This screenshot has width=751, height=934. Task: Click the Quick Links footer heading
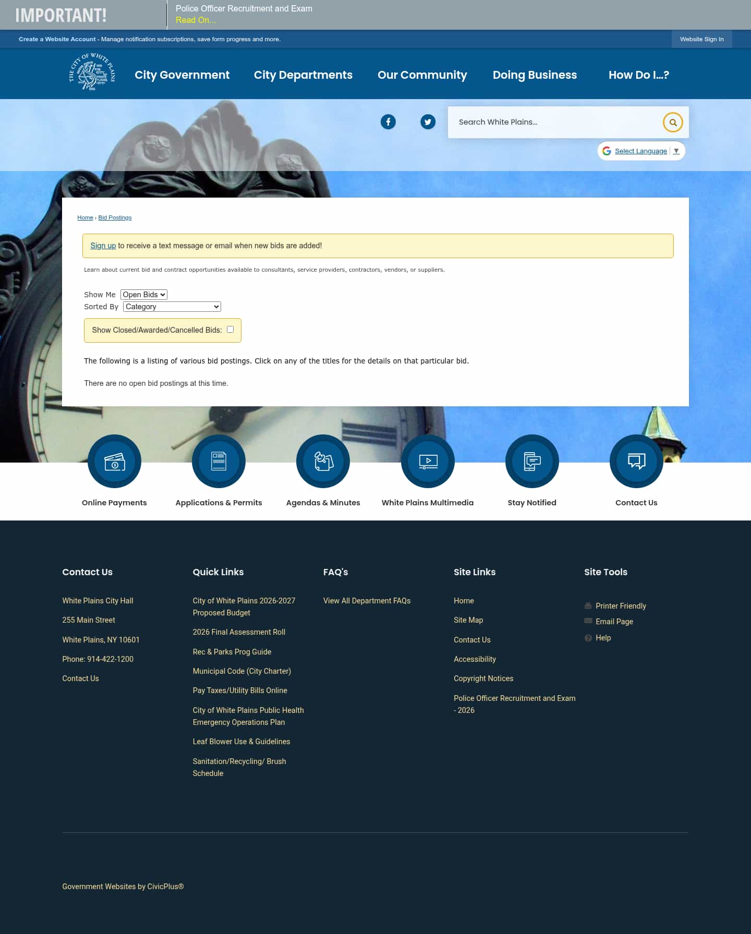click(x=218, y=572)
